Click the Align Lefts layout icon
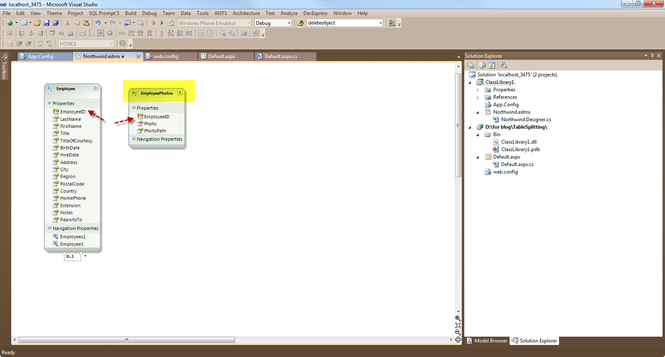The height and width of the screenshot is (357, 665). tap(22, 33)
